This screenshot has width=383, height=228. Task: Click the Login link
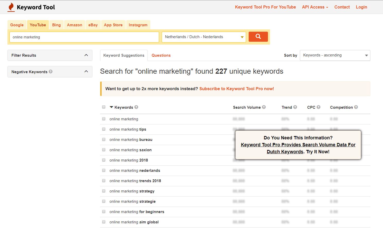point(361,7)
